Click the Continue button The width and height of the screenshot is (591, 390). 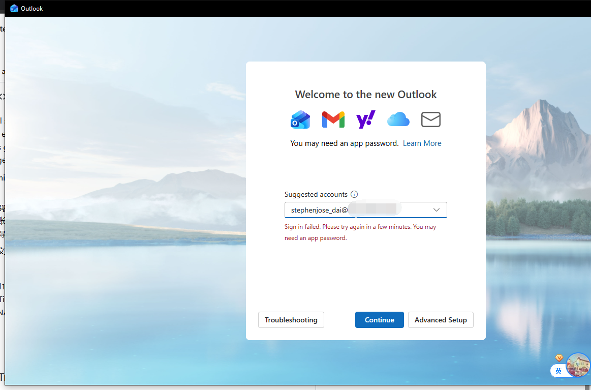pyautogui.click(x=379, y=320)
